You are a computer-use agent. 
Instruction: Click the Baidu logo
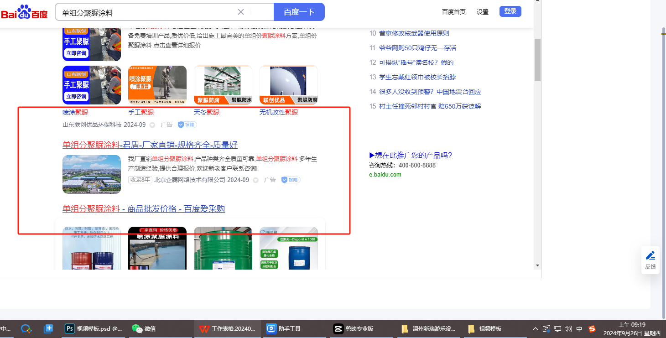[24, 12]
